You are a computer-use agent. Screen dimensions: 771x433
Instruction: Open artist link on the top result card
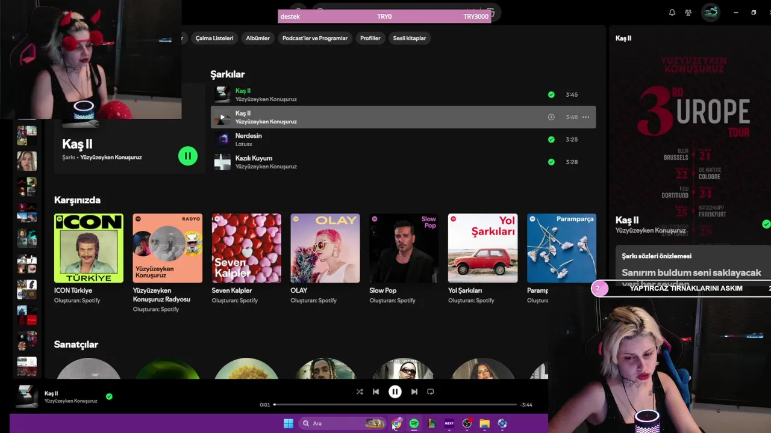click(x=111, y=158)
